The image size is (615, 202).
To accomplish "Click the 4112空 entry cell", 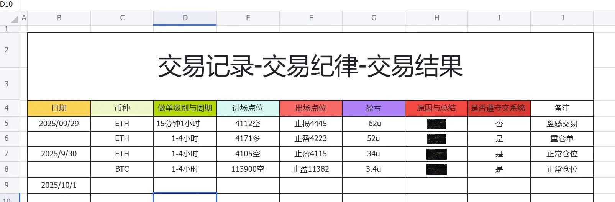I will point(248,124).
